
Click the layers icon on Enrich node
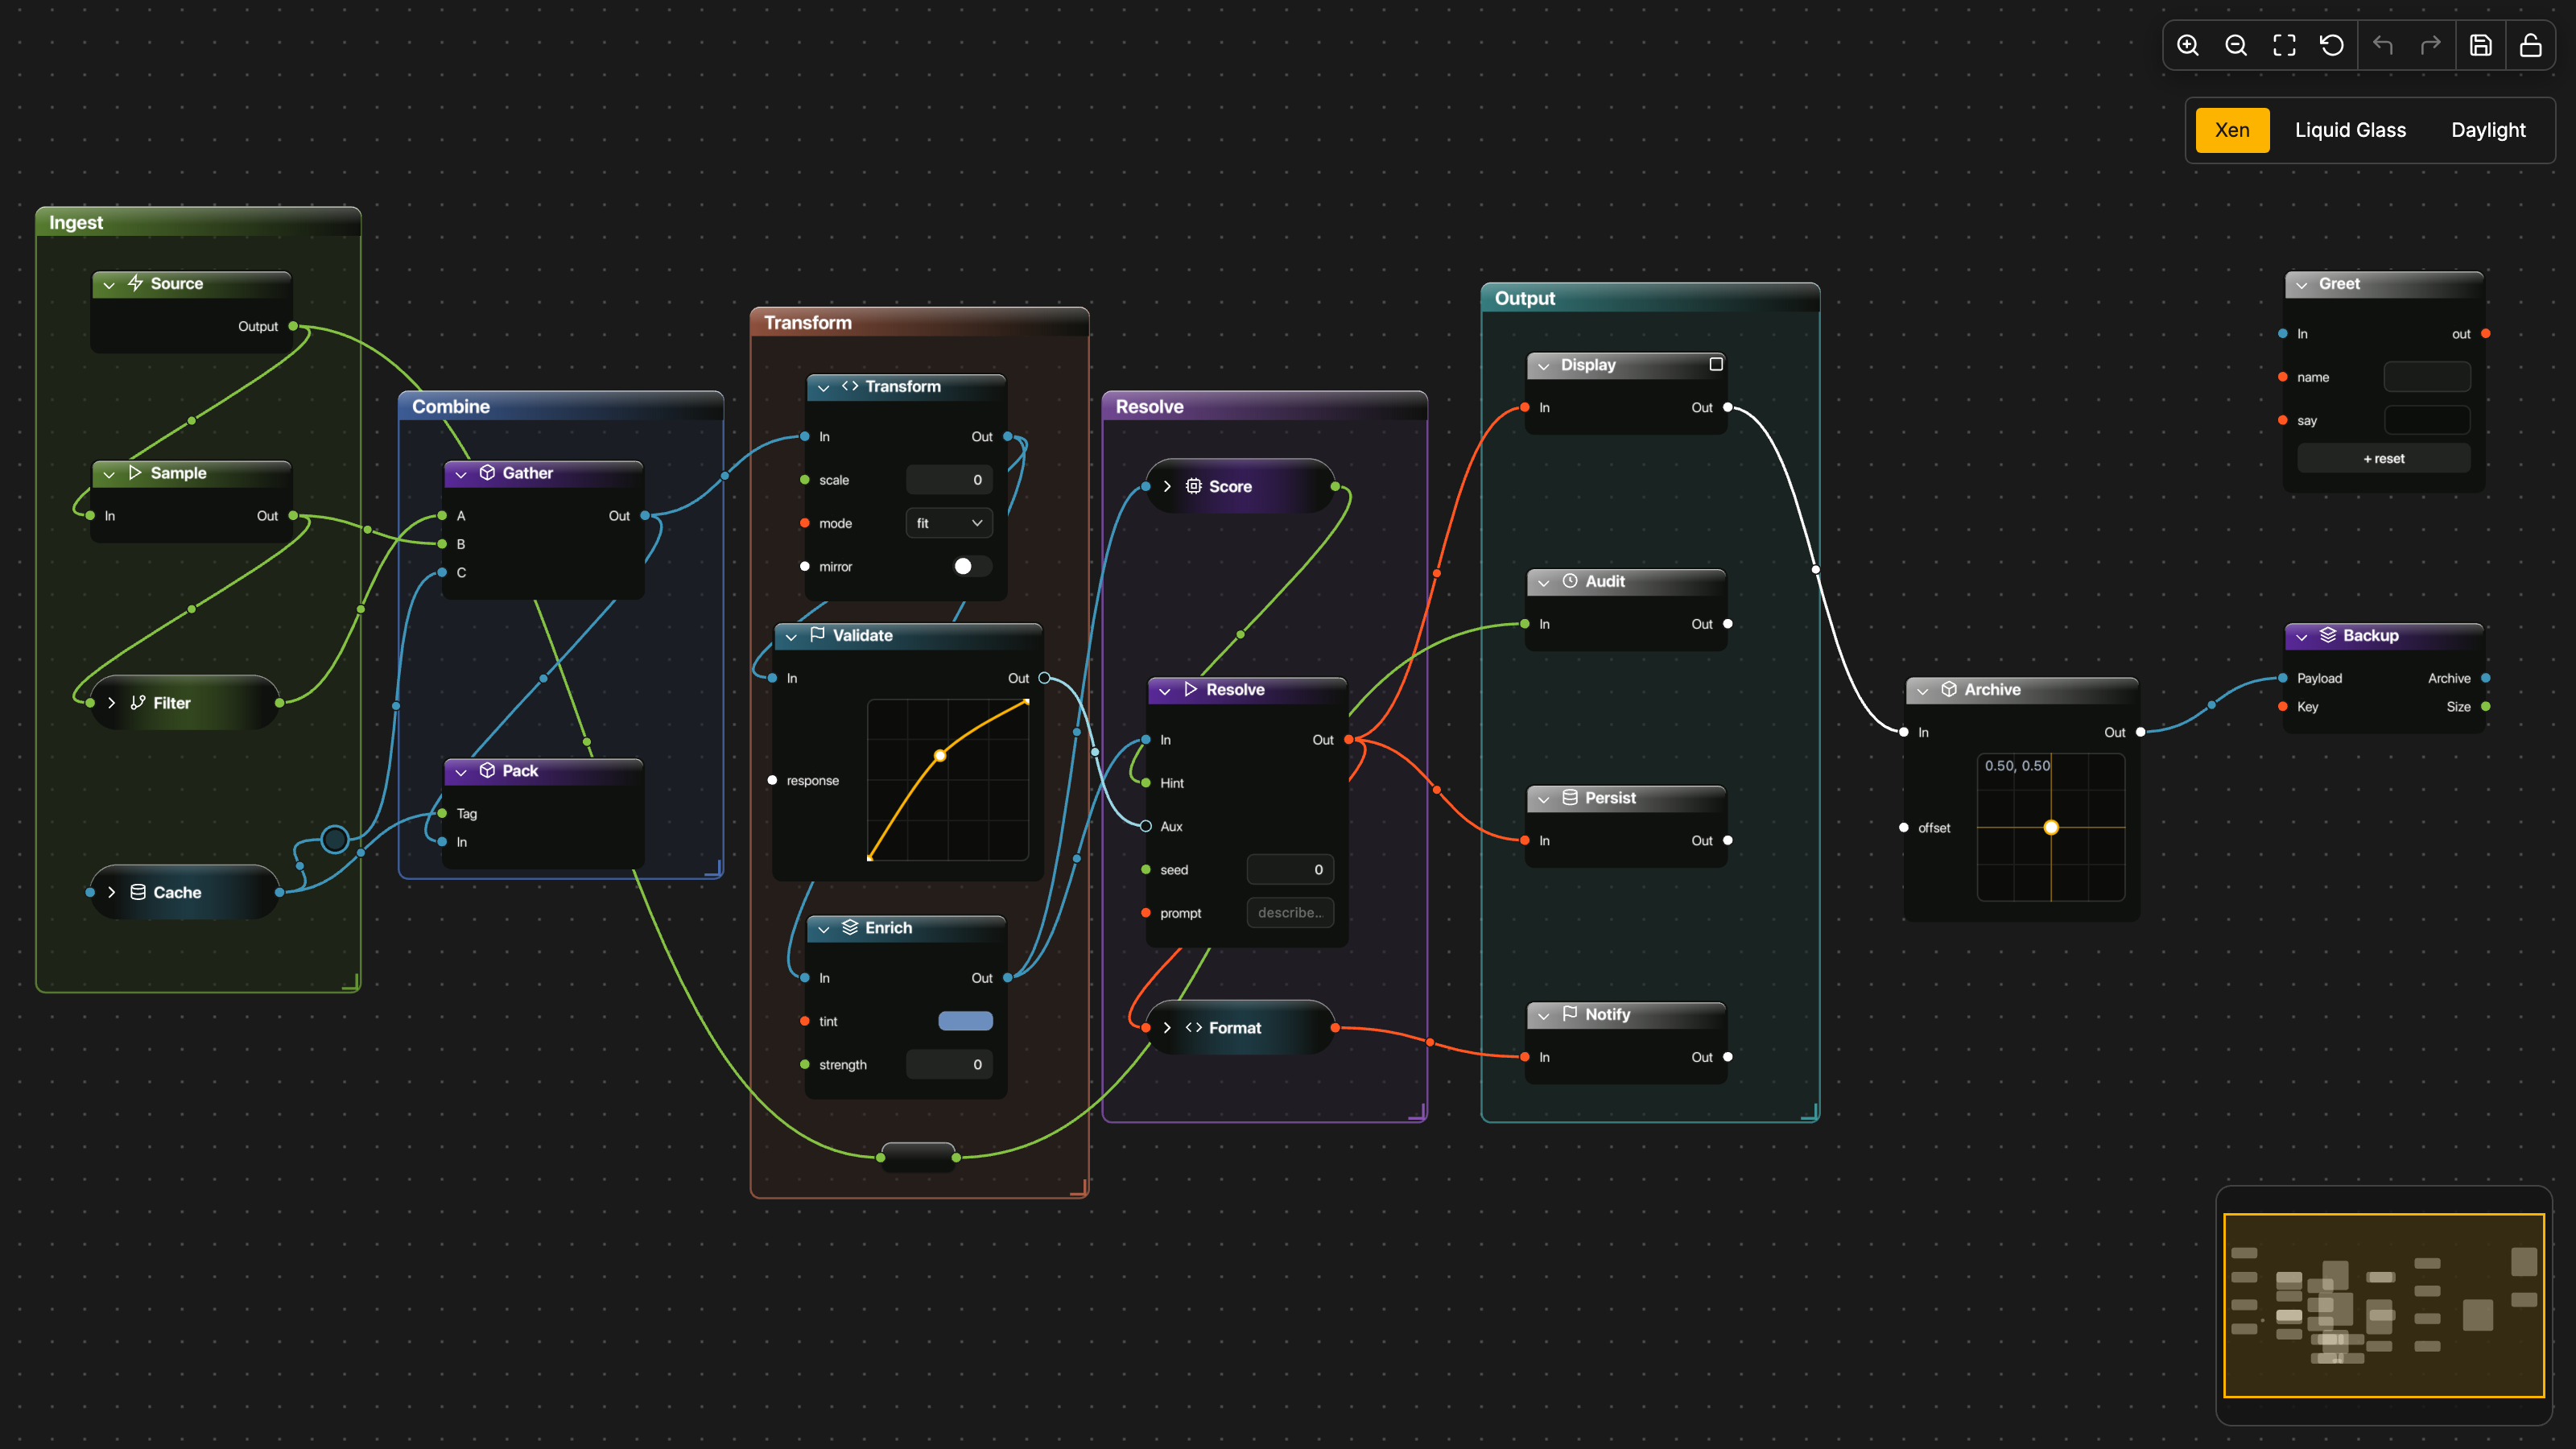[850, 927]
